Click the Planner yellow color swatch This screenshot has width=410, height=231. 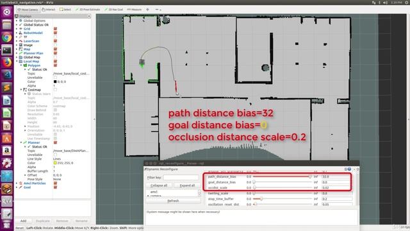[55, 163]
